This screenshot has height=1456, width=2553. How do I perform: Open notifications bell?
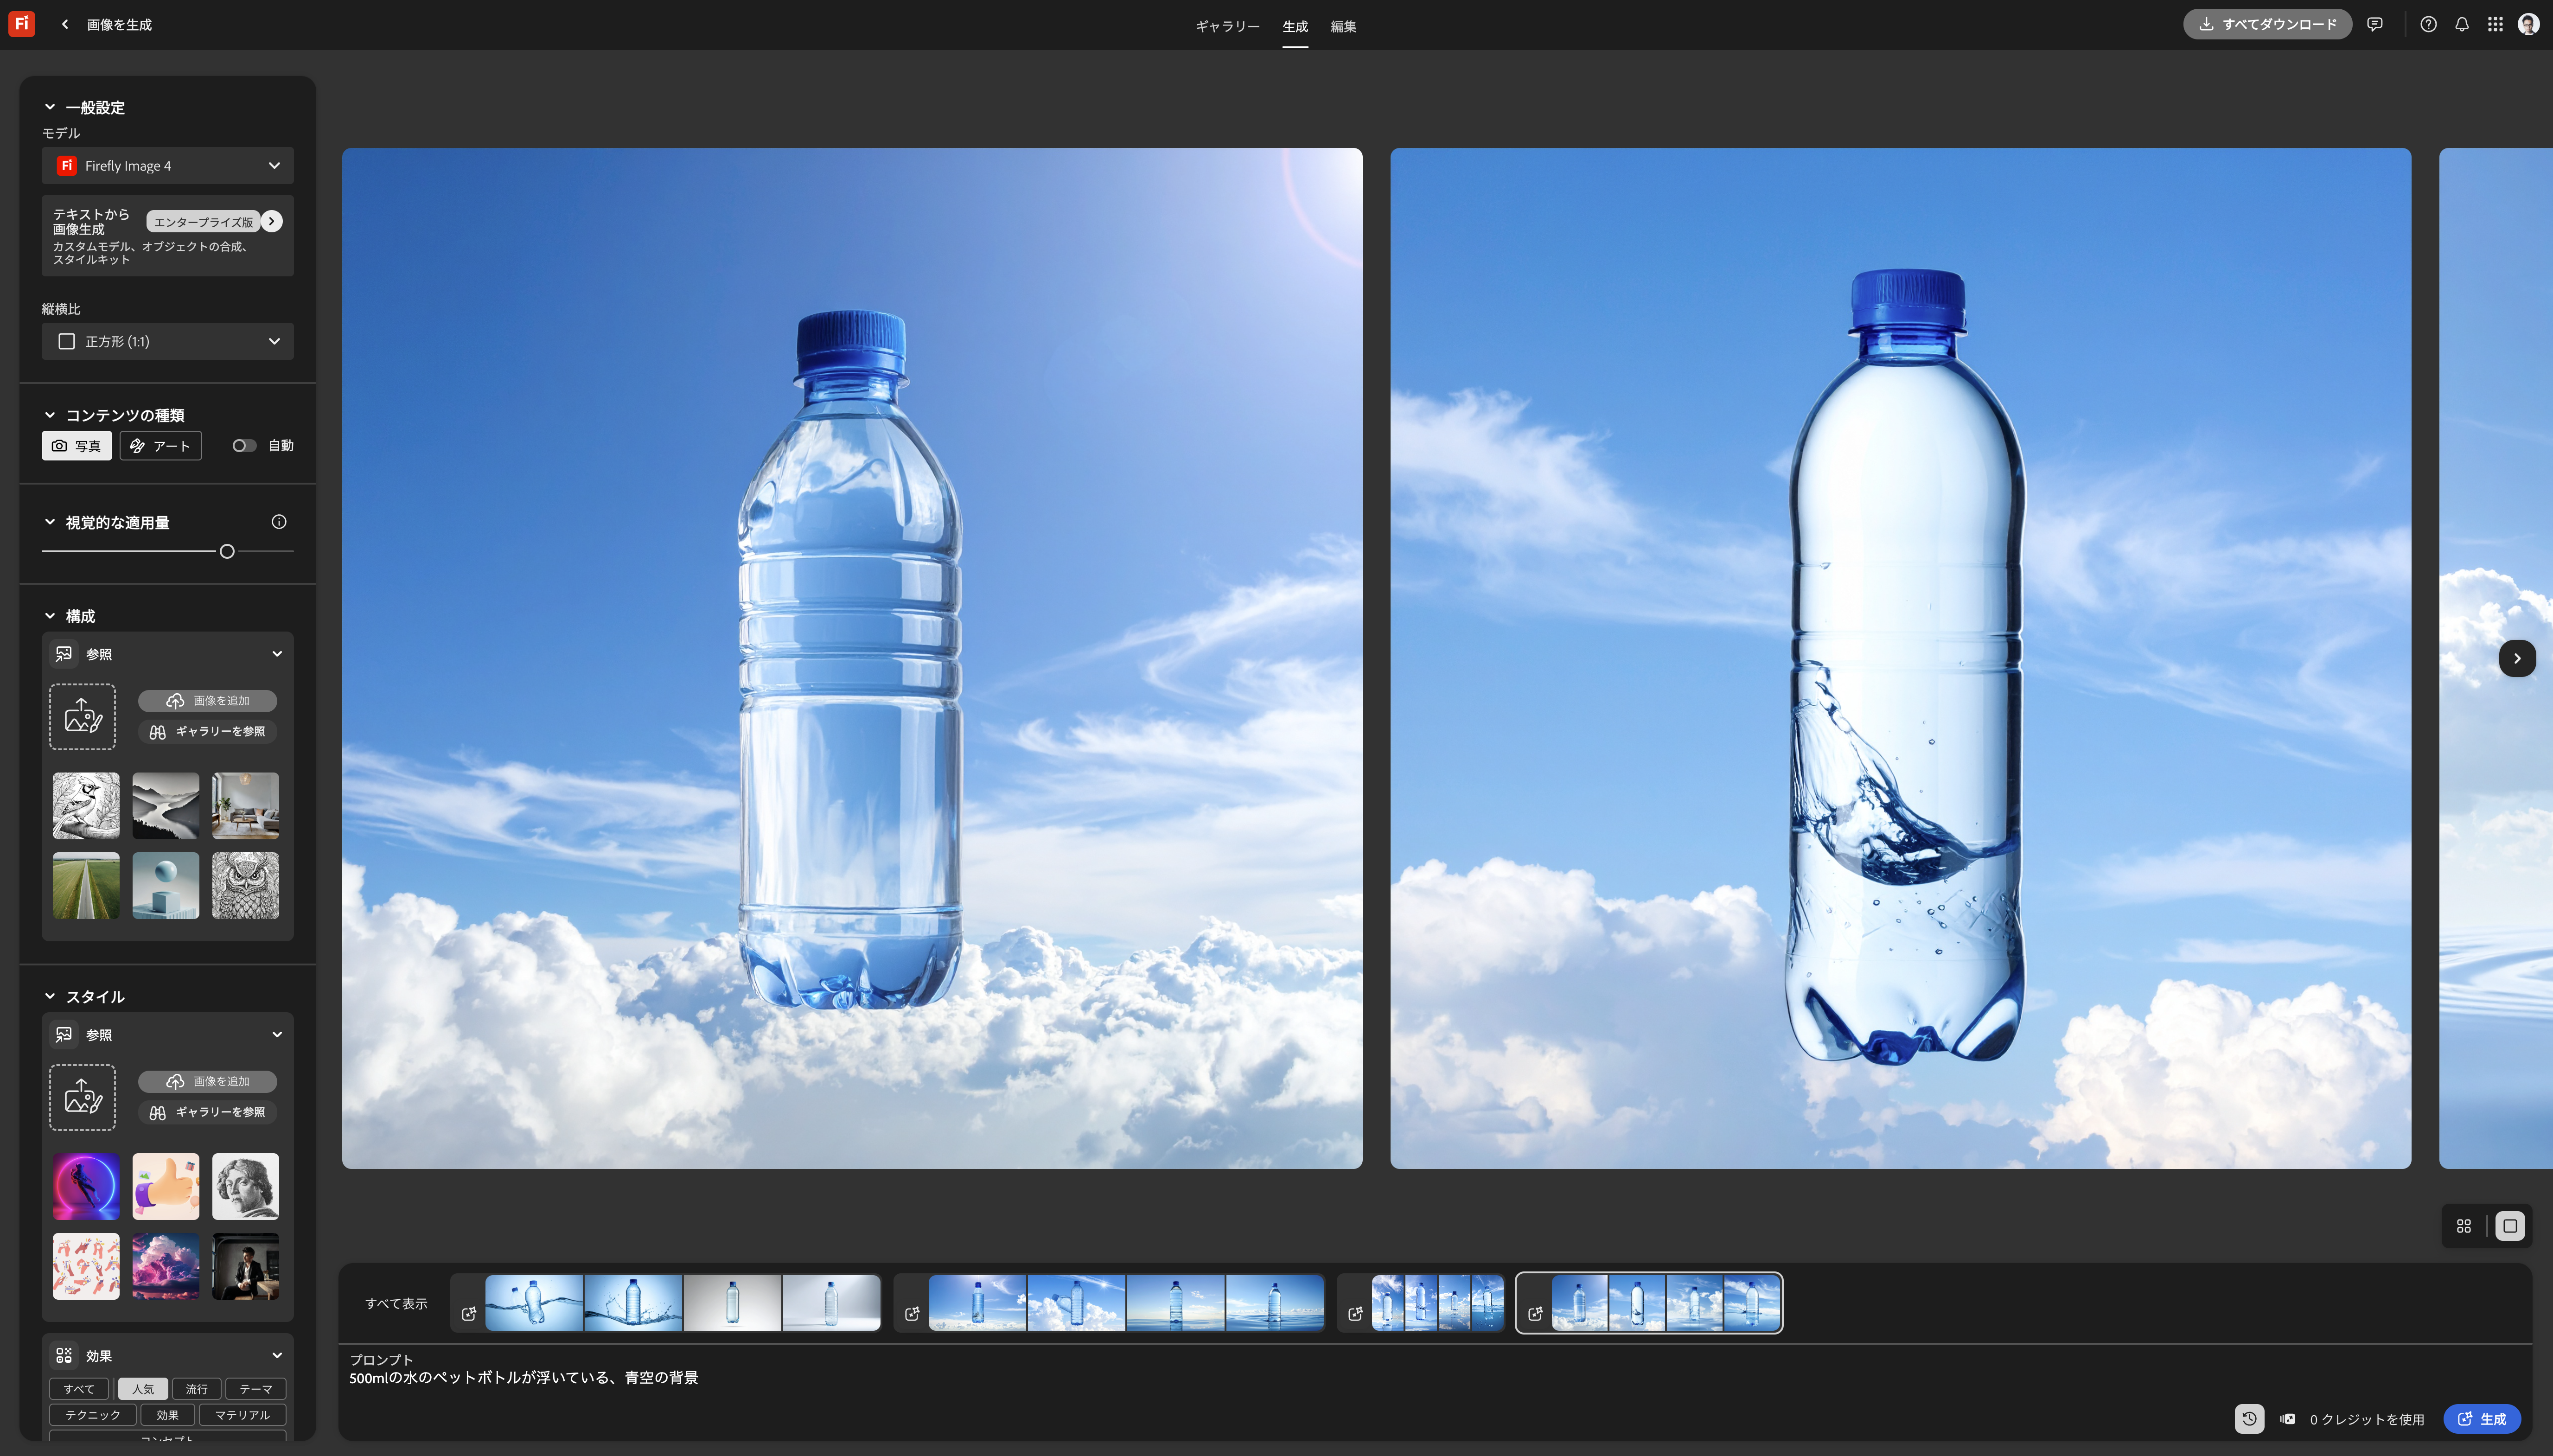coord(2461,24)
